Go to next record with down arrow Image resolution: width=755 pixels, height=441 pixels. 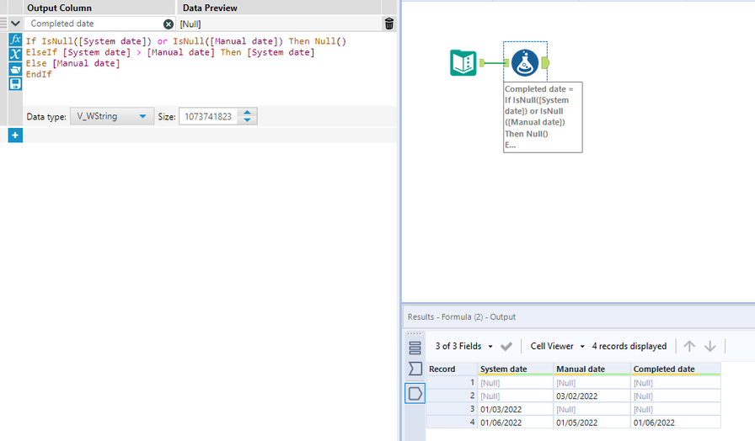click(709, 346)
